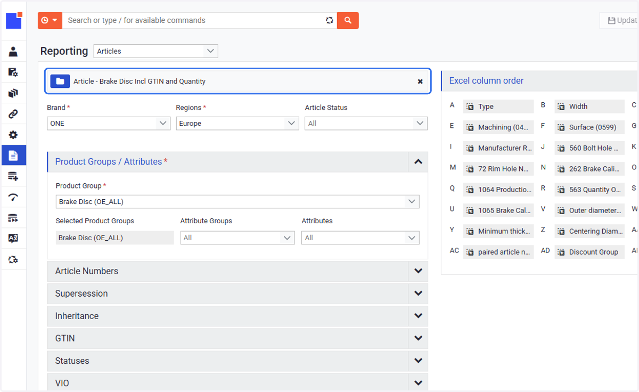Click the blue square app logo

pos(14,20)
